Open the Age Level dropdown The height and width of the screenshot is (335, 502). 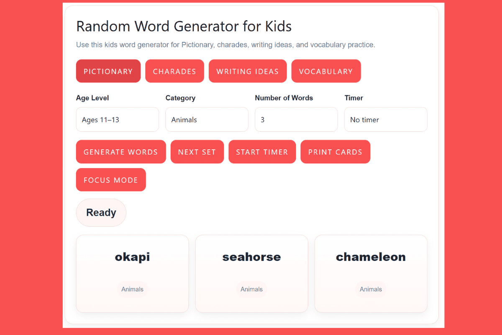coord(117,119)
